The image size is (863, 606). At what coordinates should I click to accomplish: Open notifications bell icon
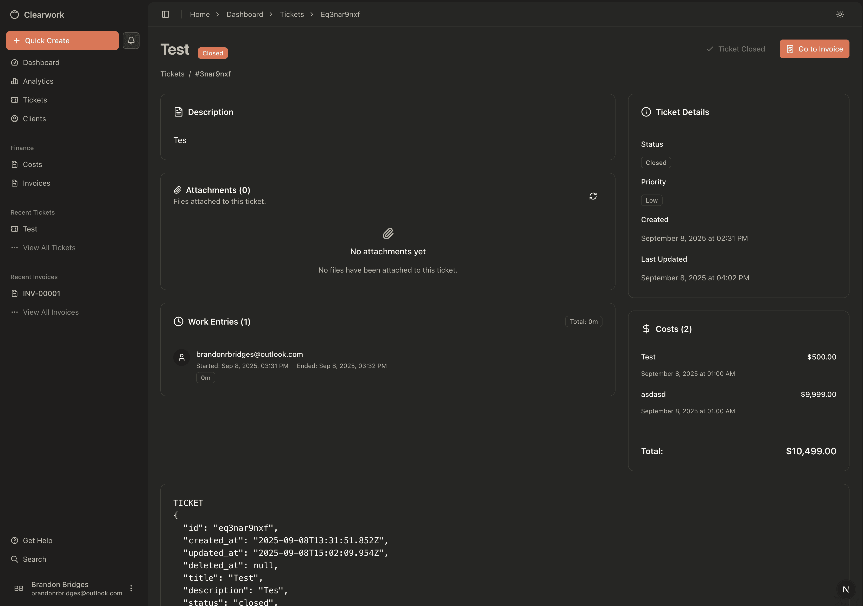131,41
